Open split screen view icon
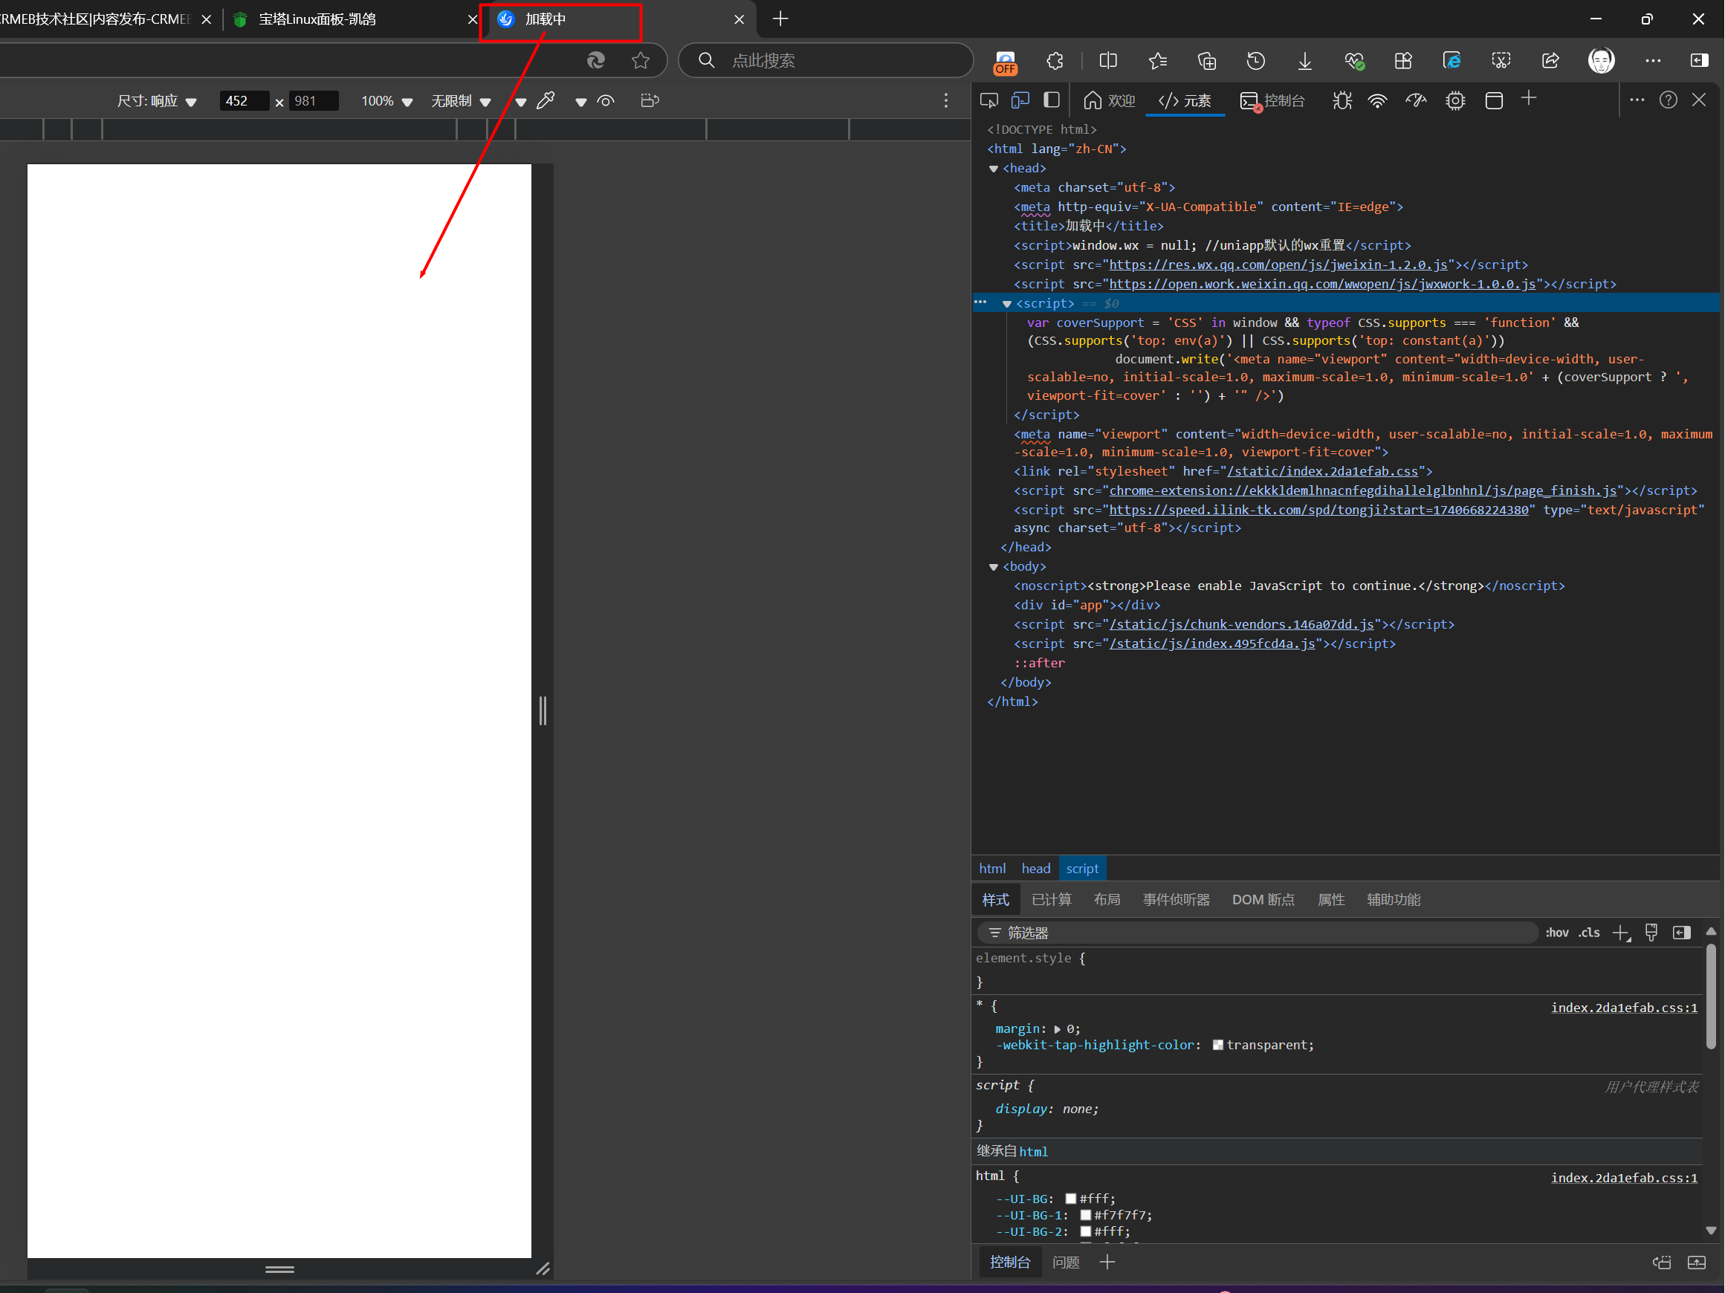Viewport: 1725px width, 1293px height. 1107,61
